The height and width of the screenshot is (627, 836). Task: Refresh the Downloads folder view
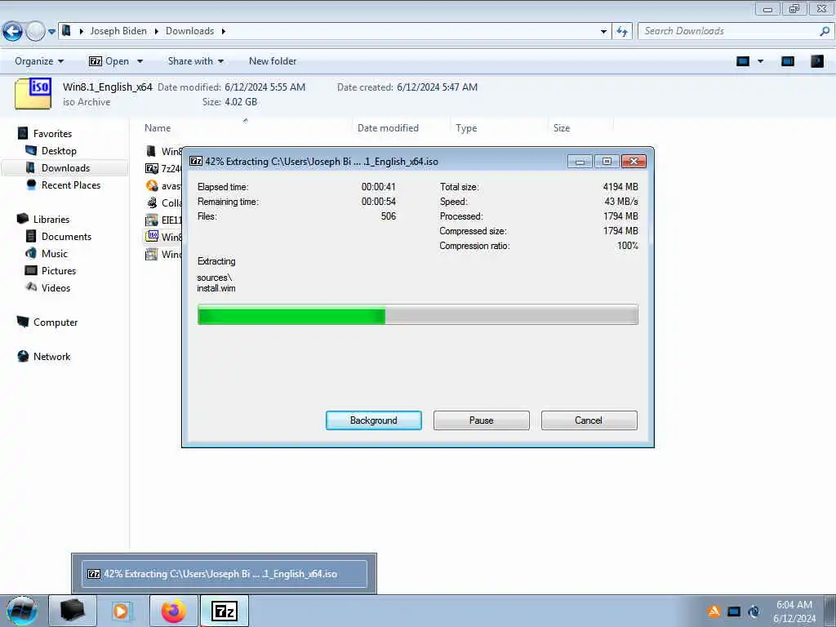click(x=622, y=32)
